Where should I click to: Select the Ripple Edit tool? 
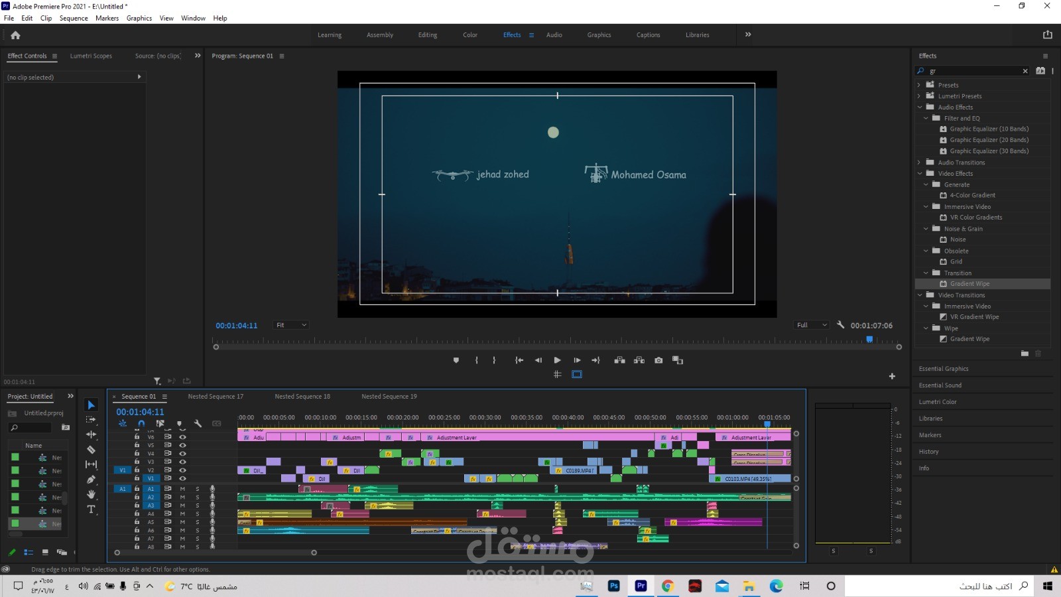pyautogui.click(x=92, y=434)
